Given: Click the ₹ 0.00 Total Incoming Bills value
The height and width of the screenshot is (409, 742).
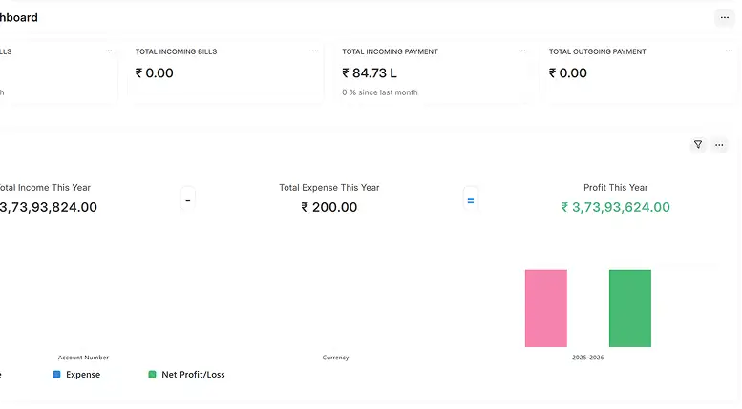Looking at the screenshot, I should [155, 72].
